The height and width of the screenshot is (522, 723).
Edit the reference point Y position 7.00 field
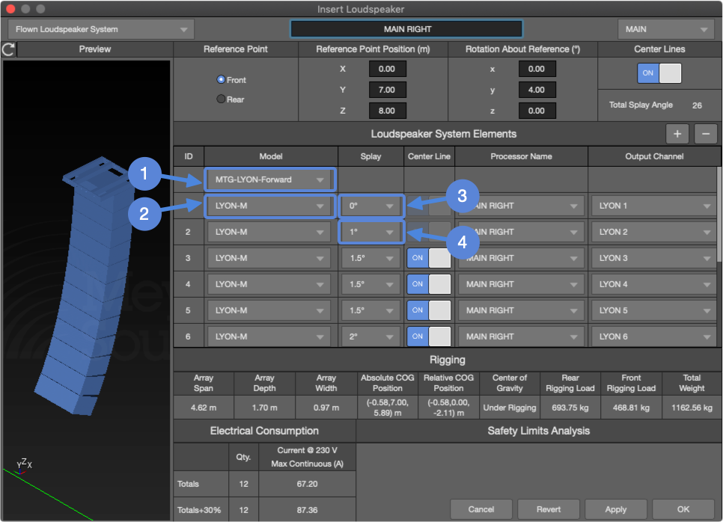[x=388, y=90]
